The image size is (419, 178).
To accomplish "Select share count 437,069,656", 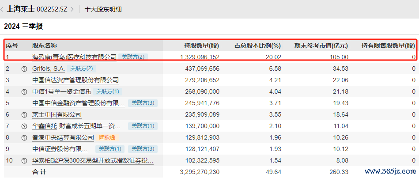I will pos(202,69).
